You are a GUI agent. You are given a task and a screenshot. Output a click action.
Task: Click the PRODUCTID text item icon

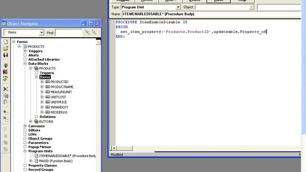coord(47,82)
